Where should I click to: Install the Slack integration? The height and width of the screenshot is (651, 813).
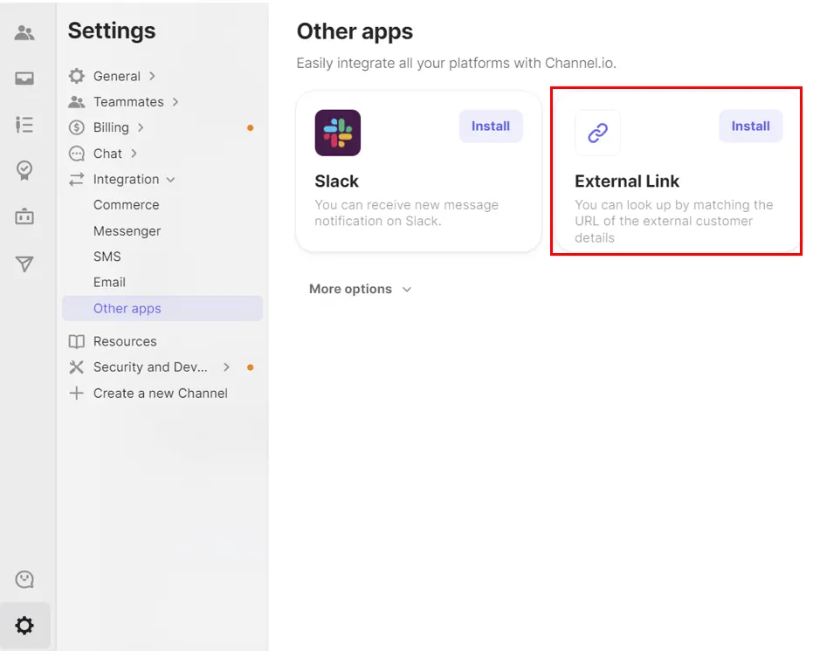(x=490, y=127)
